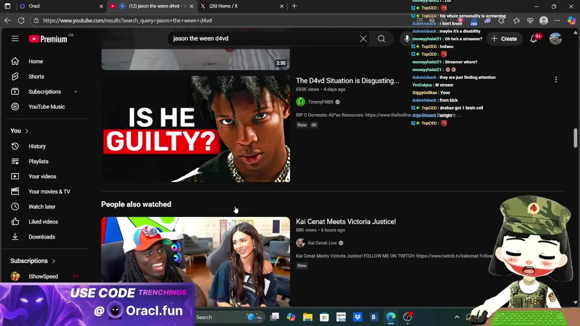Click TimmyFNBR channel avatar
The image size is (580, 326).
coord(300,102)
